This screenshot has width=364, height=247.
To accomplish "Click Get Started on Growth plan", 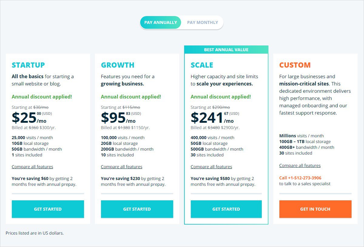I will click(x=137, y=209).
